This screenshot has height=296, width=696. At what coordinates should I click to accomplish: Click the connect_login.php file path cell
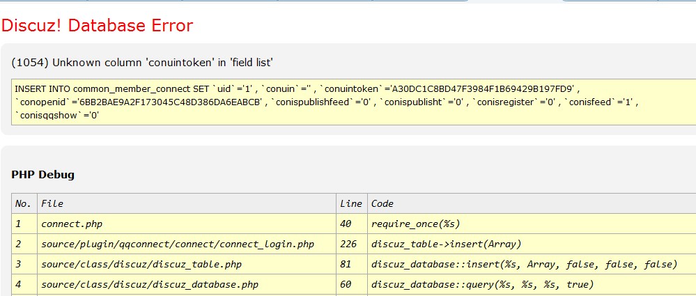(x=178, y=244)
